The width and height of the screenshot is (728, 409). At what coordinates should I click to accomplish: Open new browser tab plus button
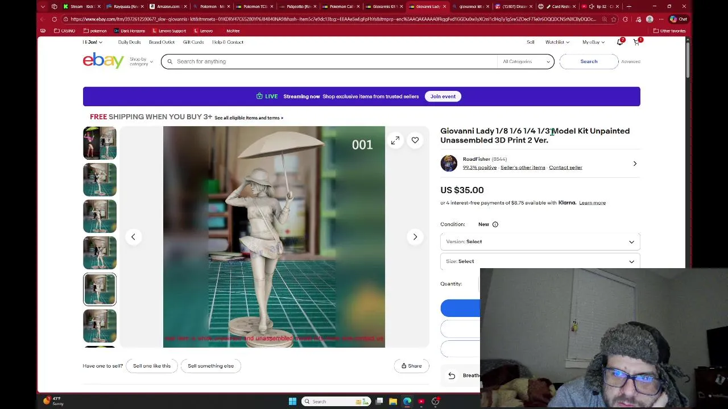coord(628,6)
